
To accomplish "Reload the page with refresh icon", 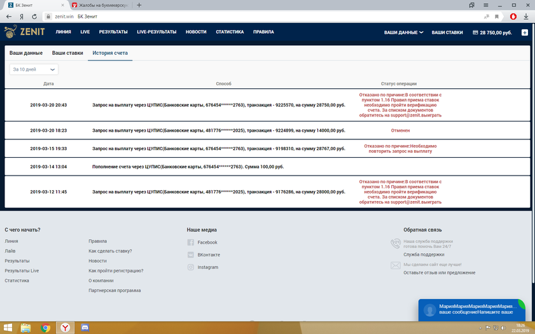I will pos(34,17).
